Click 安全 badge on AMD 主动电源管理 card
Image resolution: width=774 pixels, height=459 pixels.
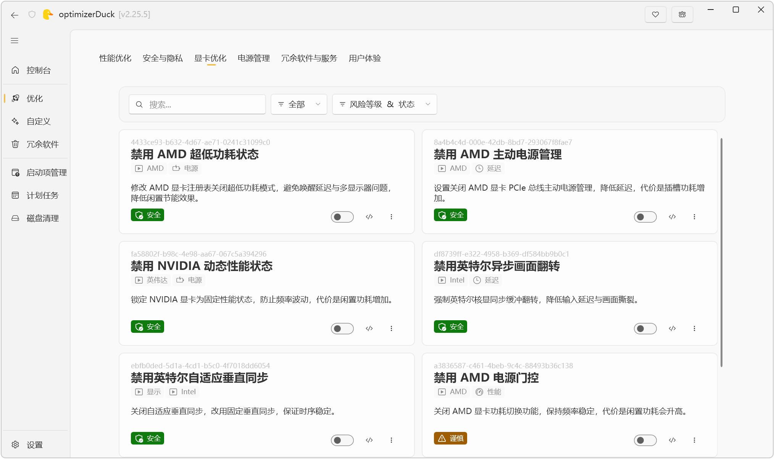click(450, 215)
